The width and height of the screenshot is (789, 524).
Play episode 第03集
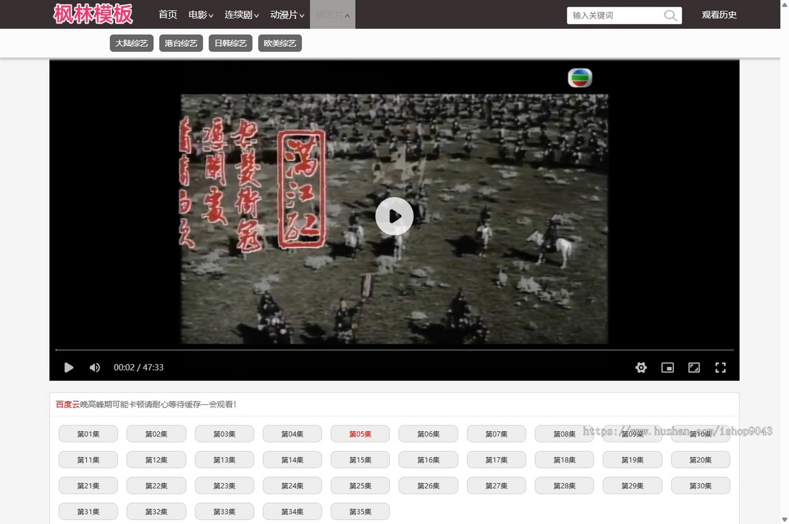224,434
